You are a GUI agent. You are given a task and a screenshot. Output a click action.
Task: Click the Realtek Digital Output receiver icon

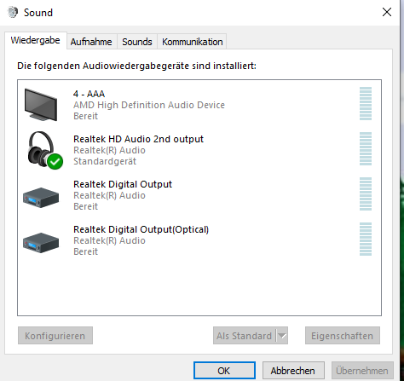click(41, 197)
